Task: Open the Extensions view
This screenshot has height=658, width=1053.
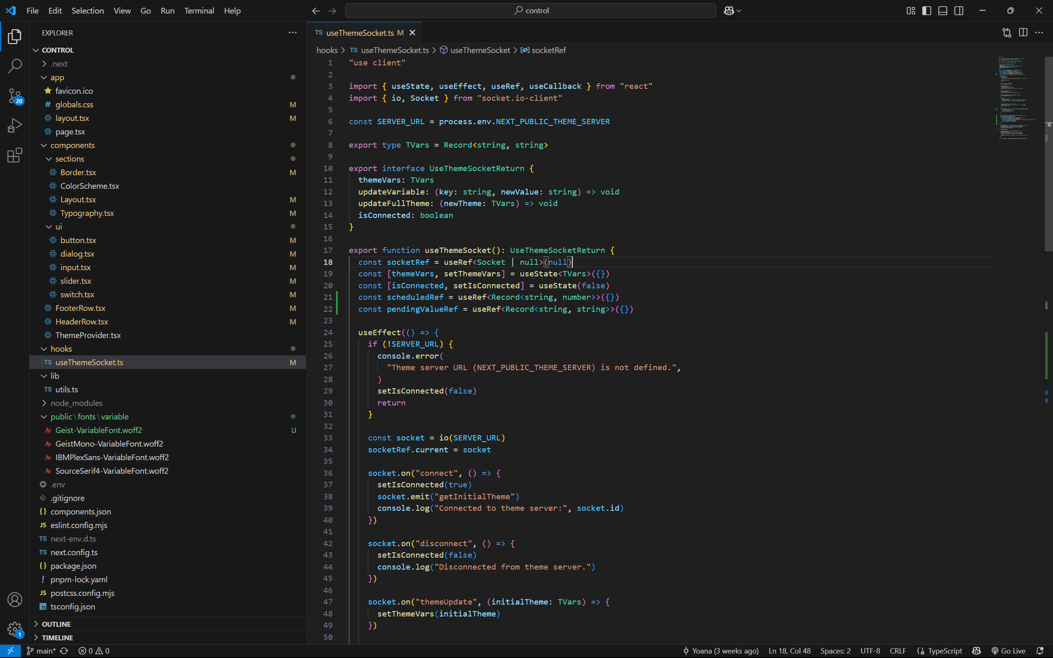Action: [14, 155]
